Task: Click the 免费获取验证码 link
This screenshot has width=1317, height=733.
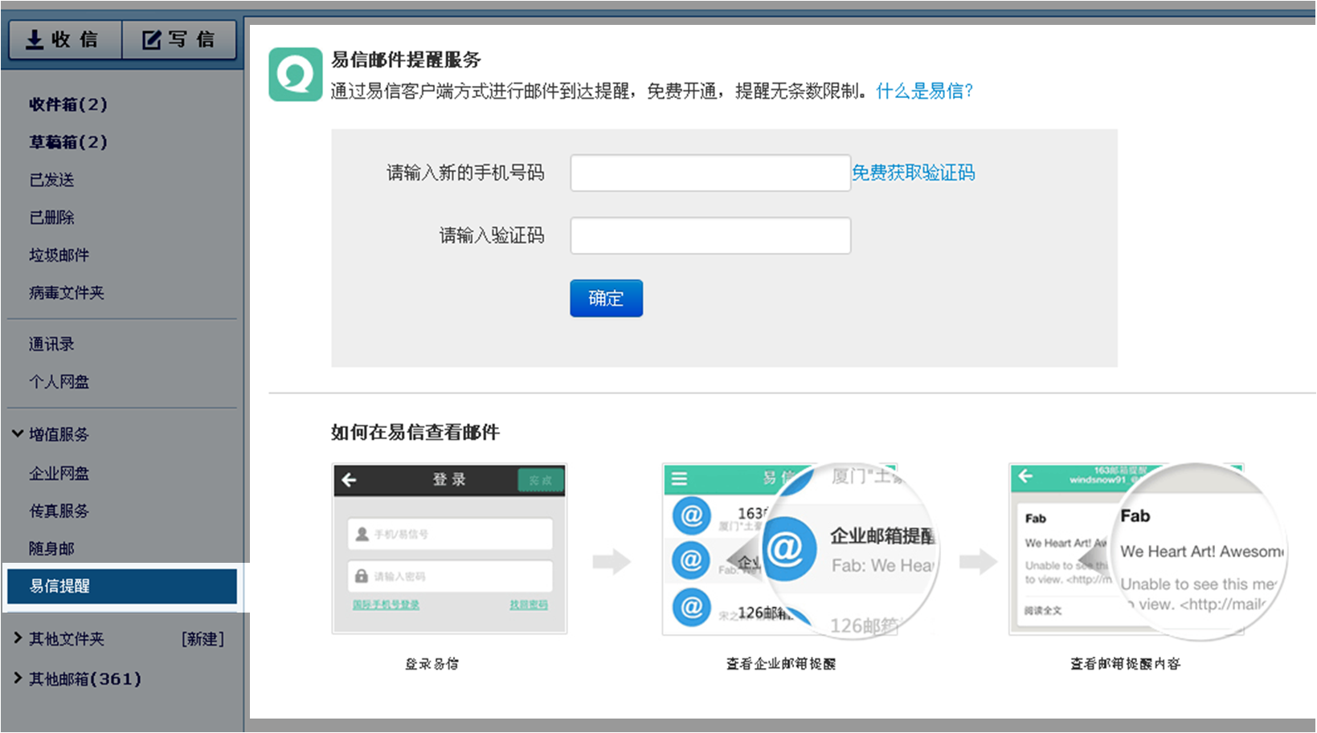Action: [x=914, y=173]
